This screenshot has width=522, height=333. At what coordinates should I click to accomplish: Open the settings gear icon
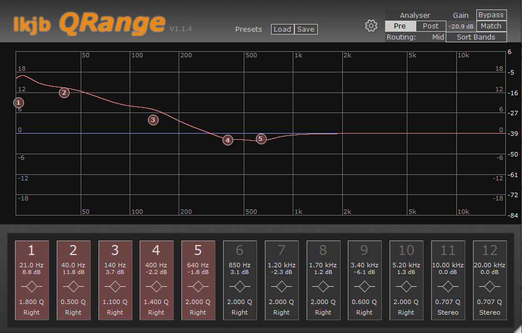(x=371, y=26)
